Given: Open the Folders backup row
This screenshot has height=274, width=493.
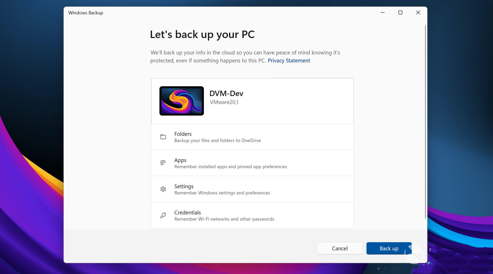Looking at the screenshot, I should (x=252, y=137).
